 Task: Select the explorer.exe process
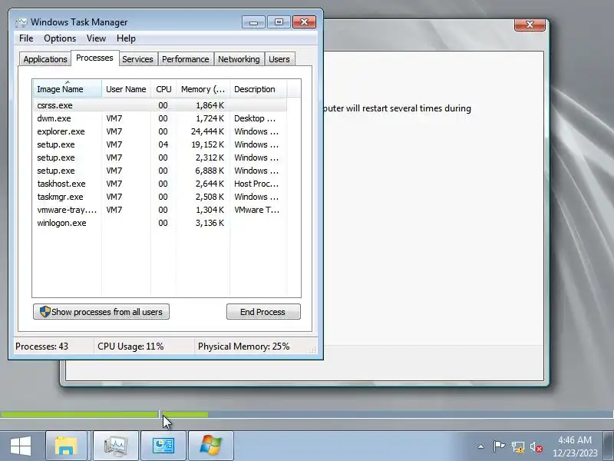[160, 131]
